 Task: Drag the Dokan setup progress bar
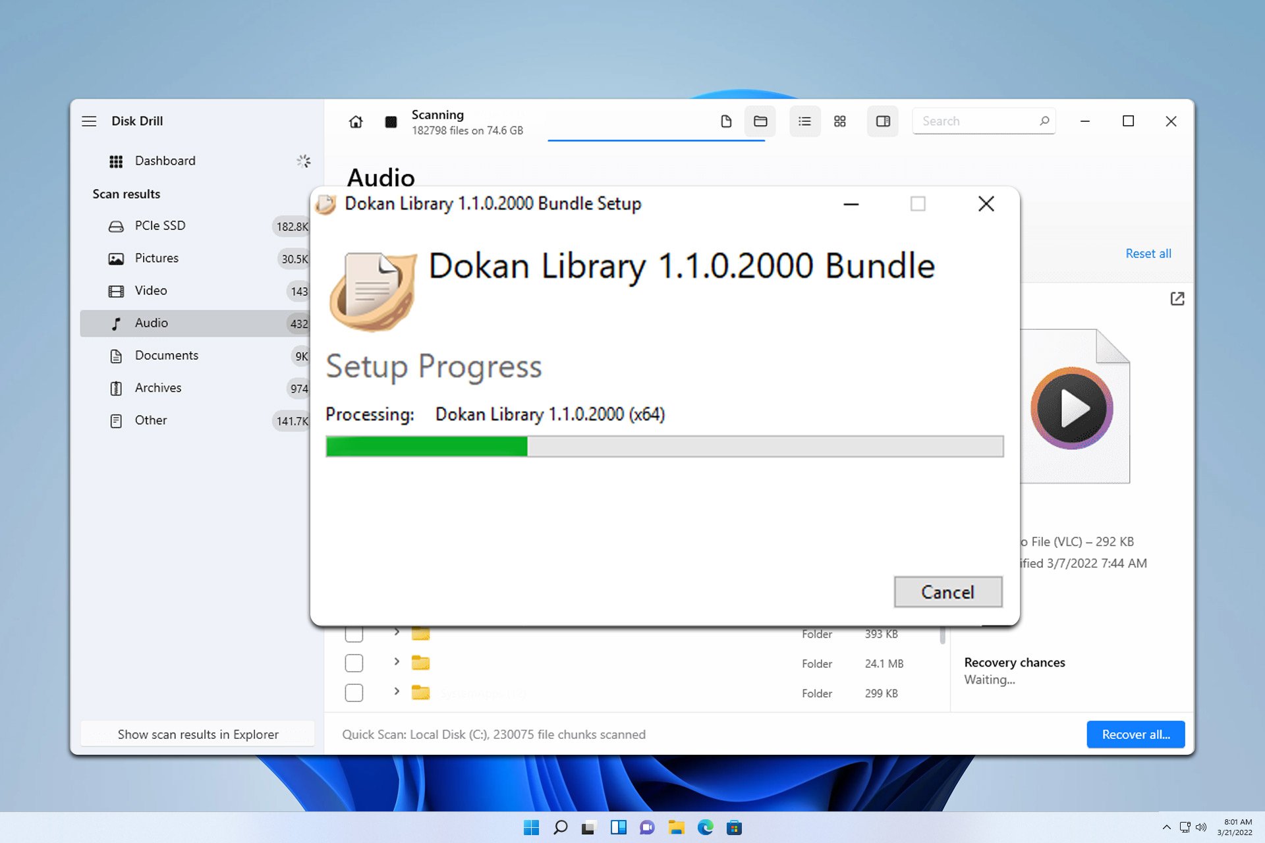[665, 446]
